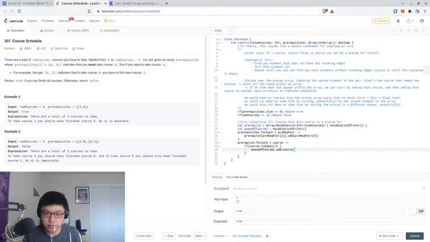This screenshot has width=430, height=242.
Task: Click the Submit button
Action: (x=415, y=236)
